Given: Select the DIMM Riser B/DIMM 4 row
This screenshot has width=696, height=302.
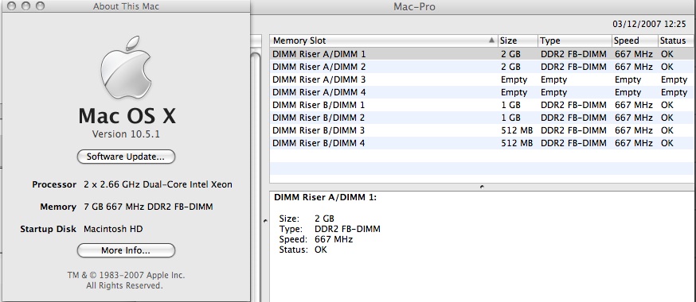Looking at the screenshot, I should (483, 144).
